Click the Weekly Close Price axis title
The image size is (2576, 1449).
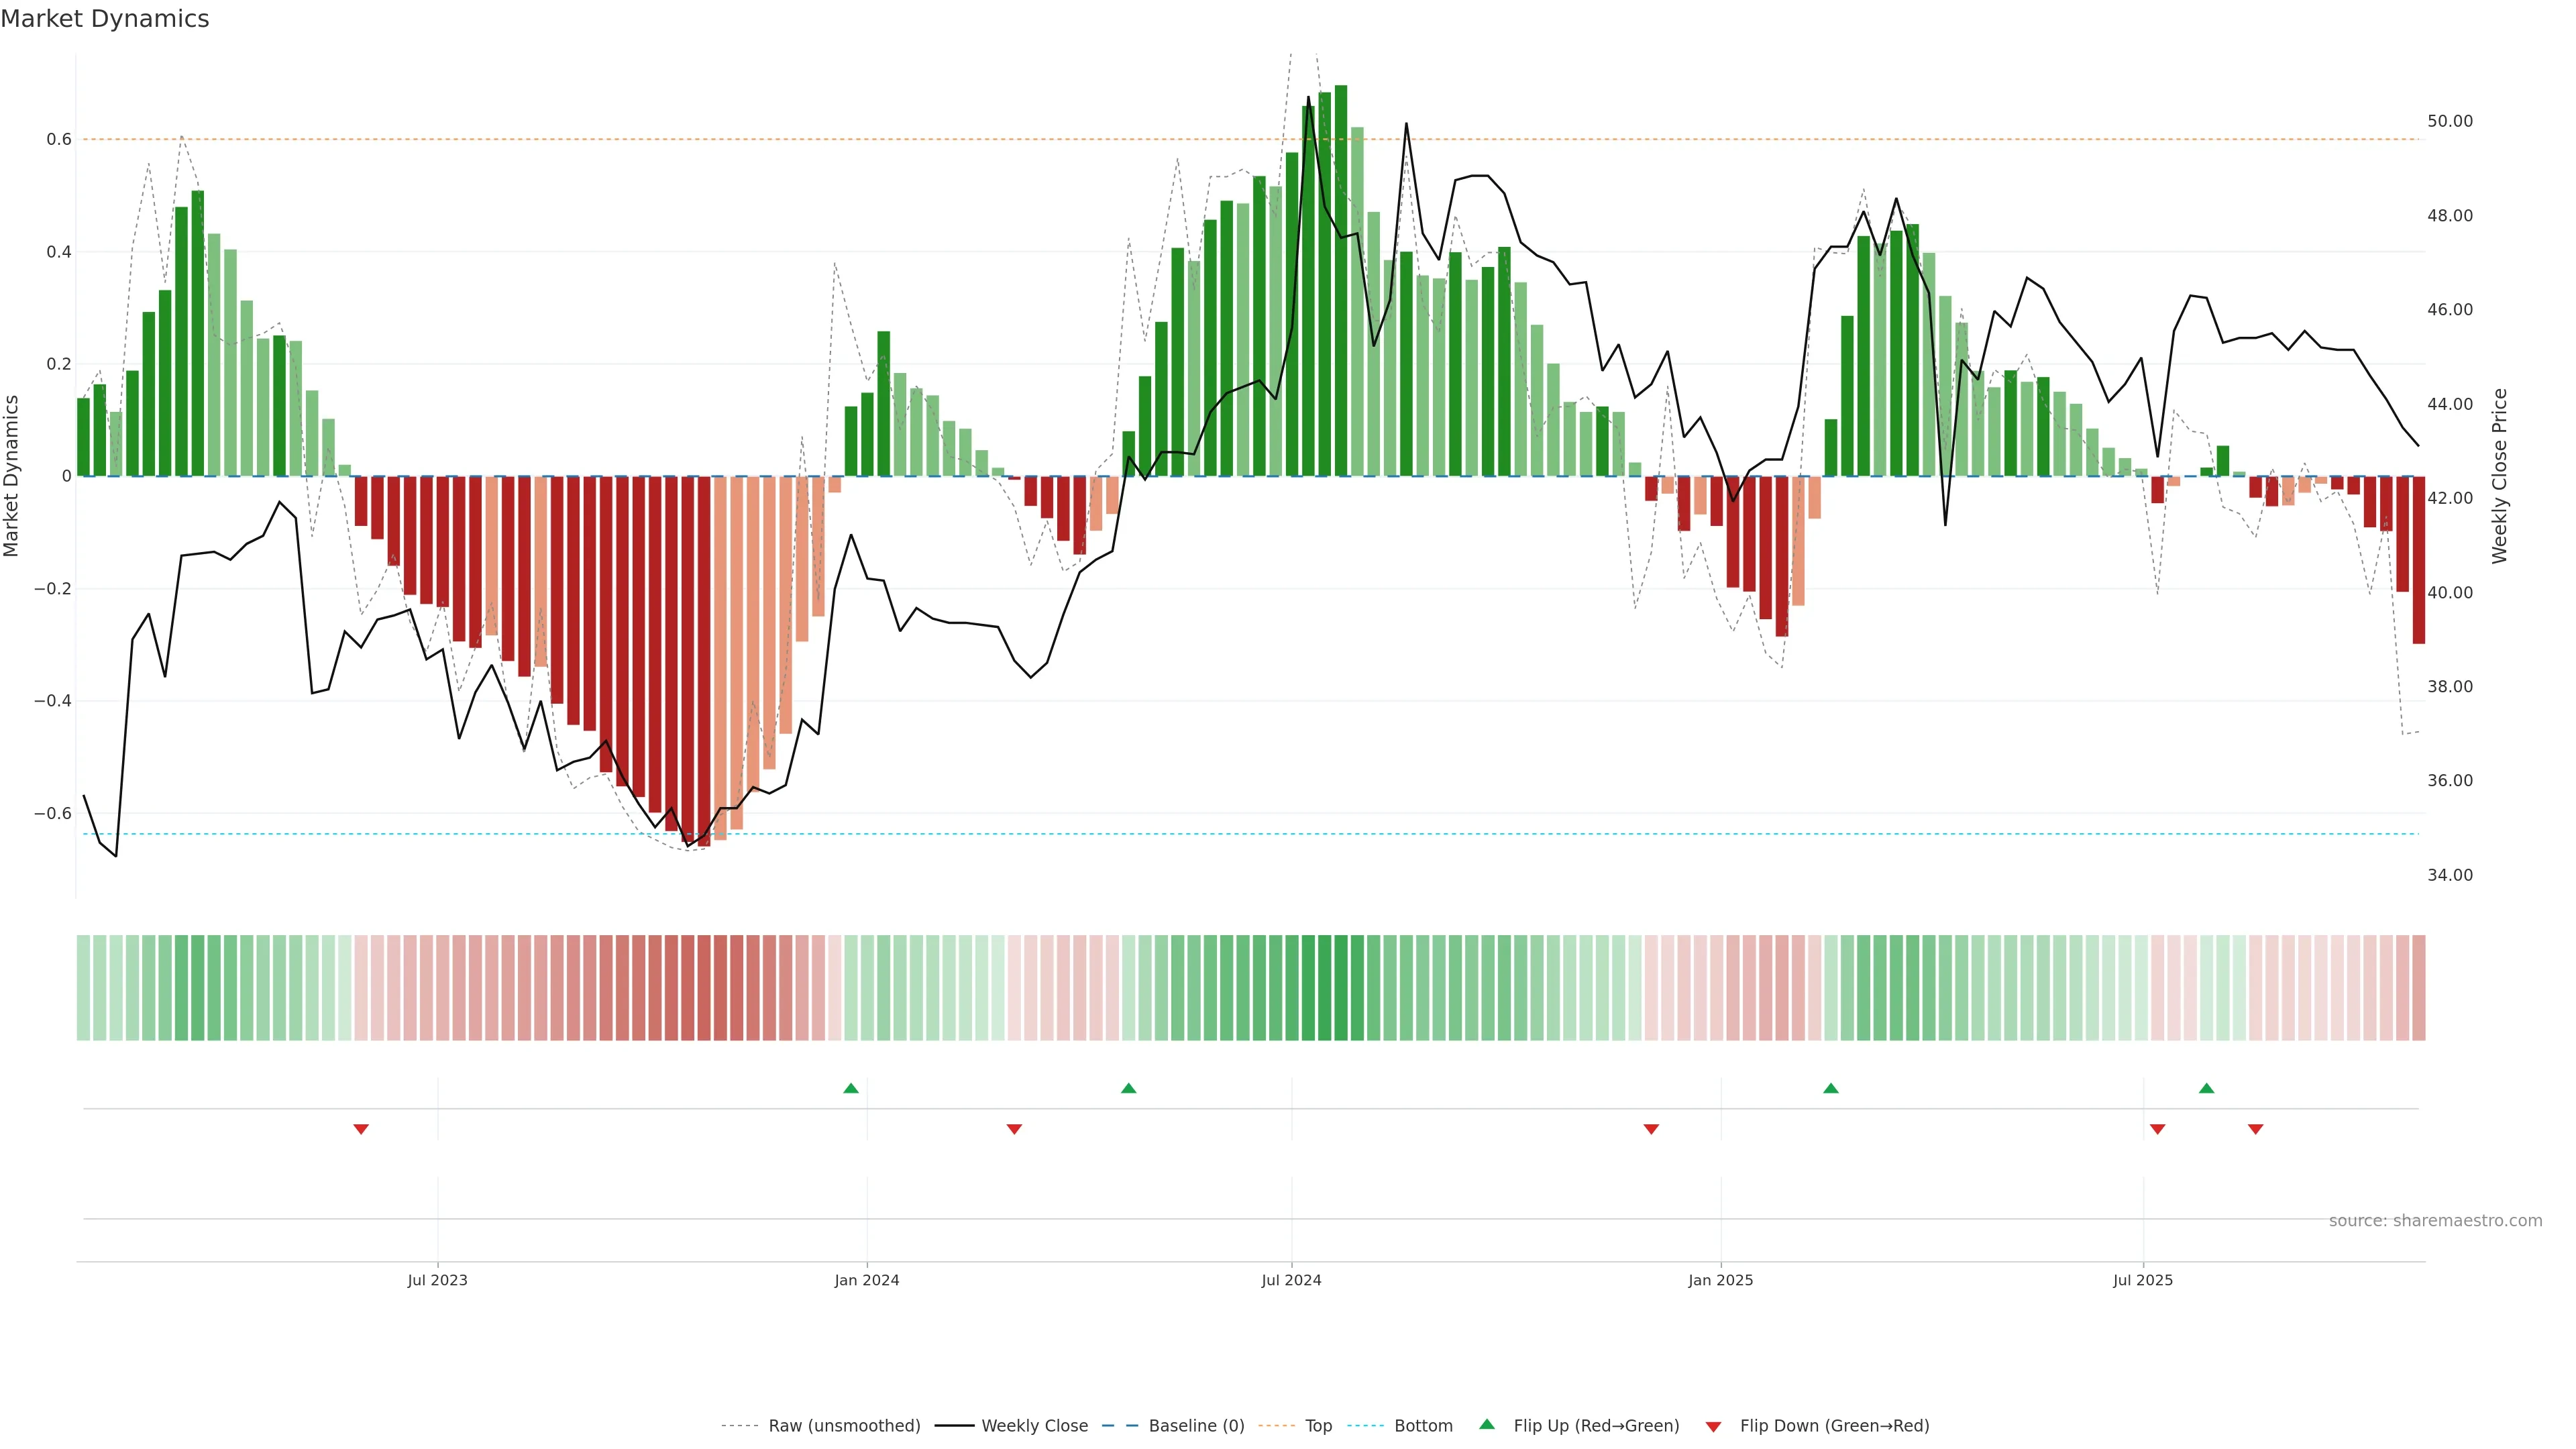2499,476
